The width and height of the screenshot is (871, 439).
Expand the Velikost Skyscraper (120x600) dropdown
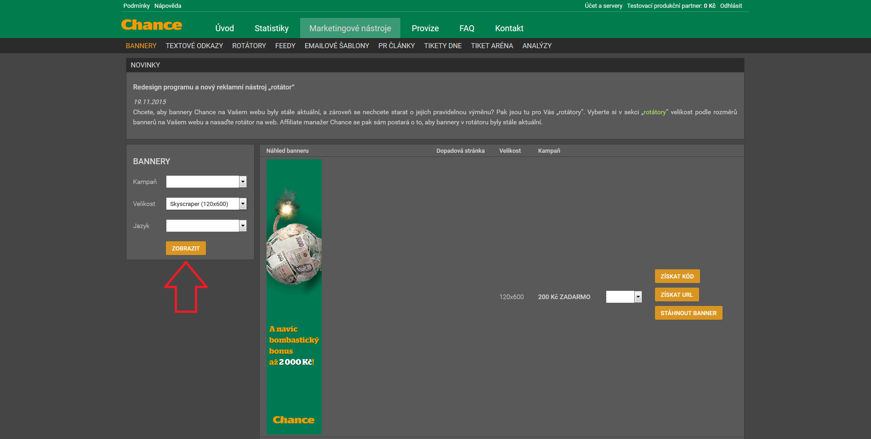[x=206, y=204]
